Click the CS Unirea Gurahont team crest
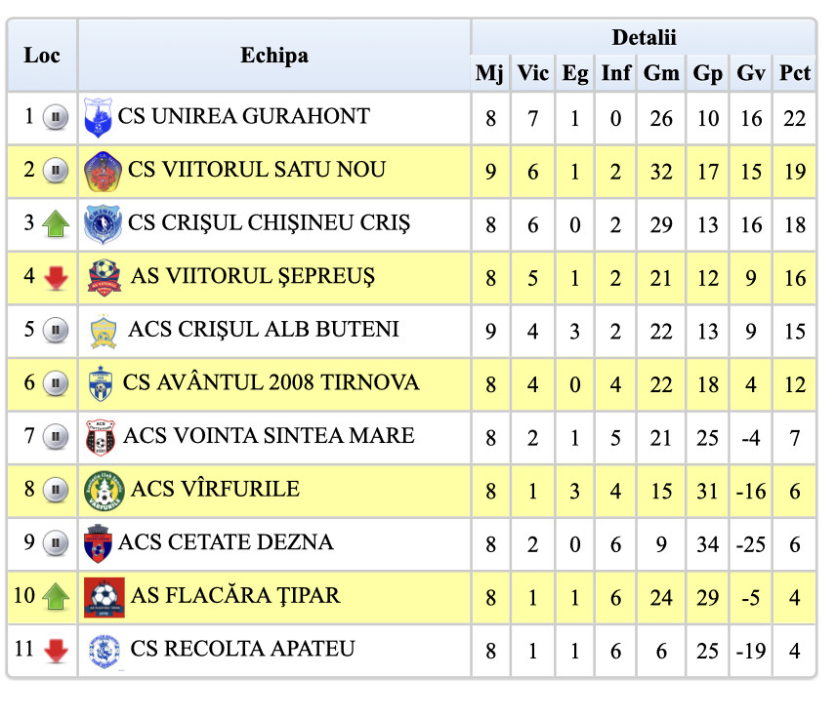This screenshot has width=836, height=717. [x=97, y=118]
